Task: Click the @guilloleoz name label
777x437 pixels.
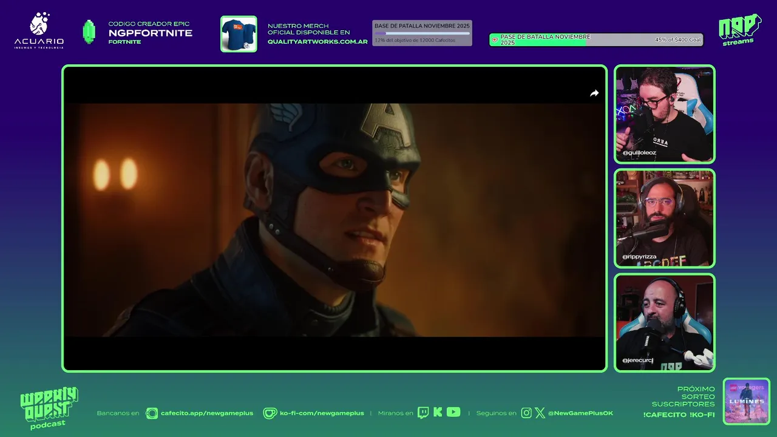Action: coord(639,153)
